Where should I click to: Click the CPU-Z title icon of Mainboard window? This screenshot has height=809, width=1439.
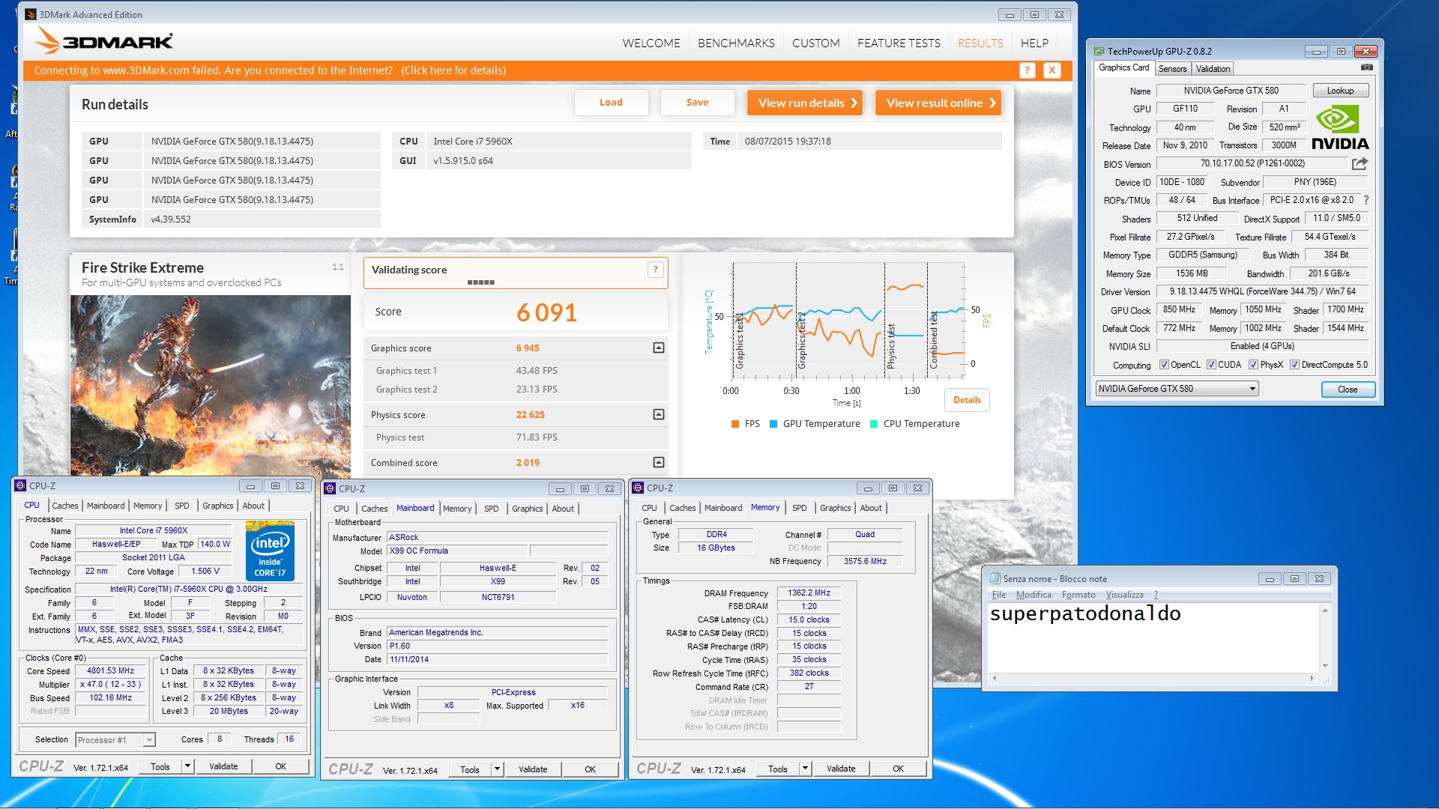pos(330,488)
